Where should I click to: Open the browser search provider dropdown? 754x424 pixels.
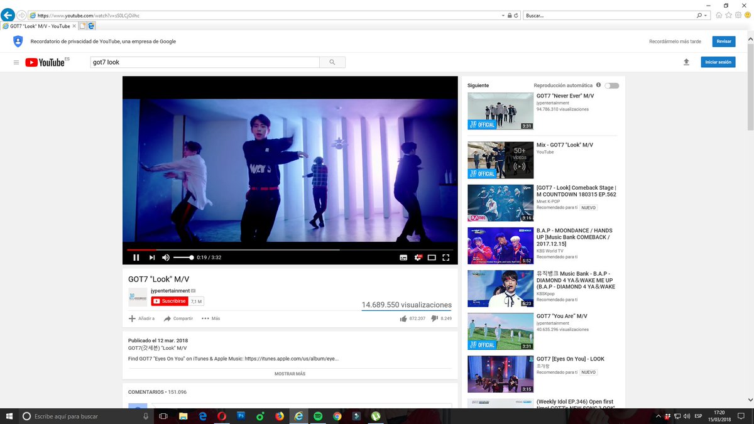[706, 15]
